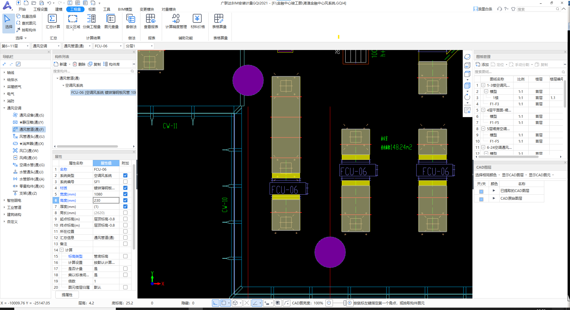Open the 建模 ribbon tab
Image resolution: width=570 pixels, height=310 pixels.
pyautogui.click(x=59, y=9)
